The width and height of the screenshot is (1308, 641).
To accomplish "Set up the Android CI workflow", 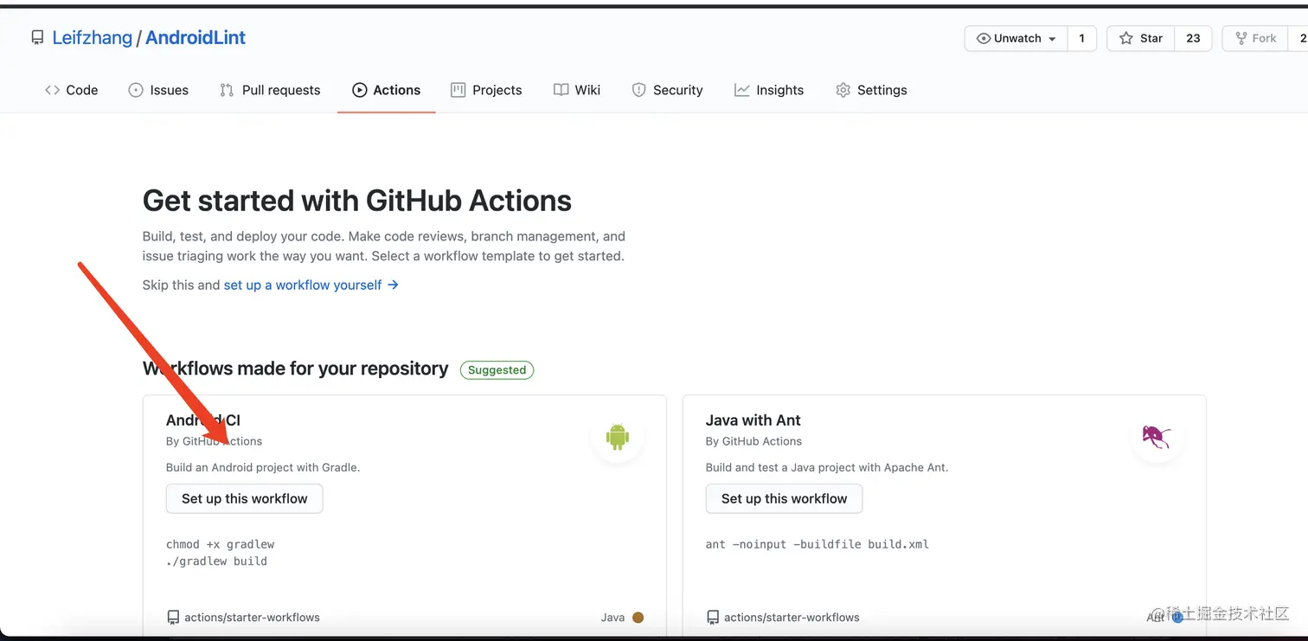I will pos(244,499).
